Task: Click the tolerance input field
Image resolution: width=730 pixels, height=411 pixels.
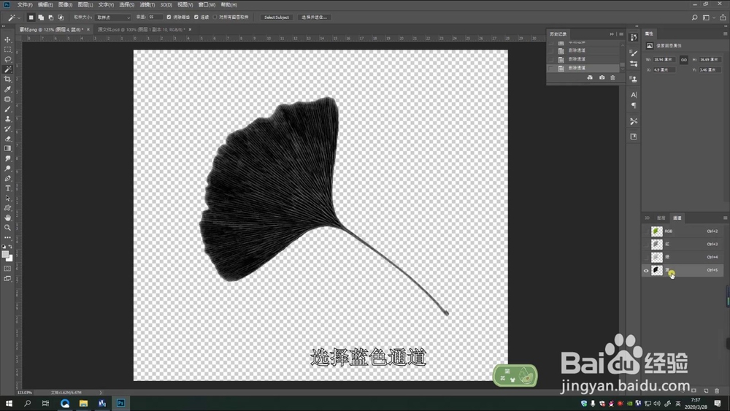Action: coord(155,18)
